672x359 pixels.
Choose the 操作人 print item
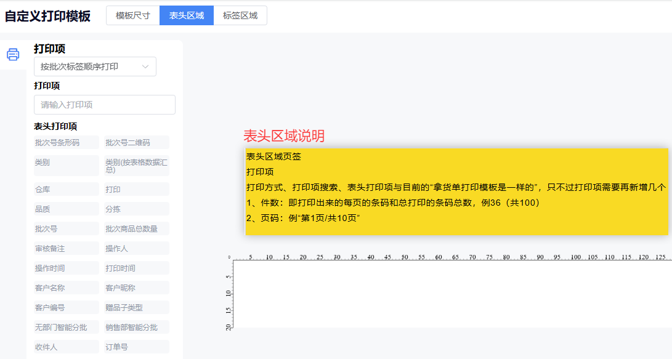point(137,249)
